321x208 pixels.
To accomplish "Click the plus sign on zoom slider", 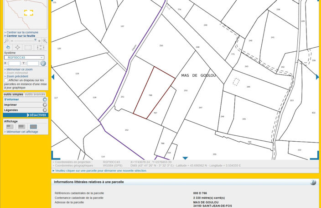I will tap(39, 41).
